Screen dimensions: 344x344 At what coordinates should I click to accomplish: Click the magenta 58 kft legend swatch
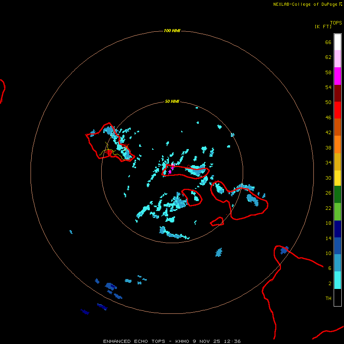[x=338, y=76]
